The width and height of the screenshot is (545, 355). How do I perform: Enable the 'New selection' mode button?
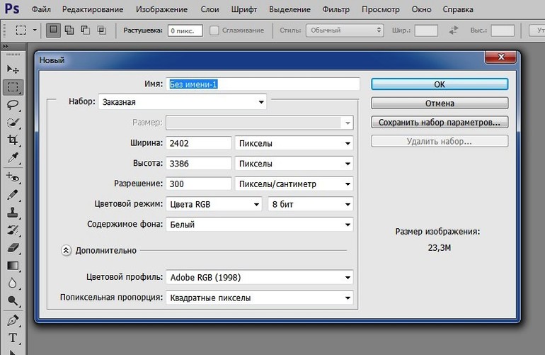click(54, 30)
